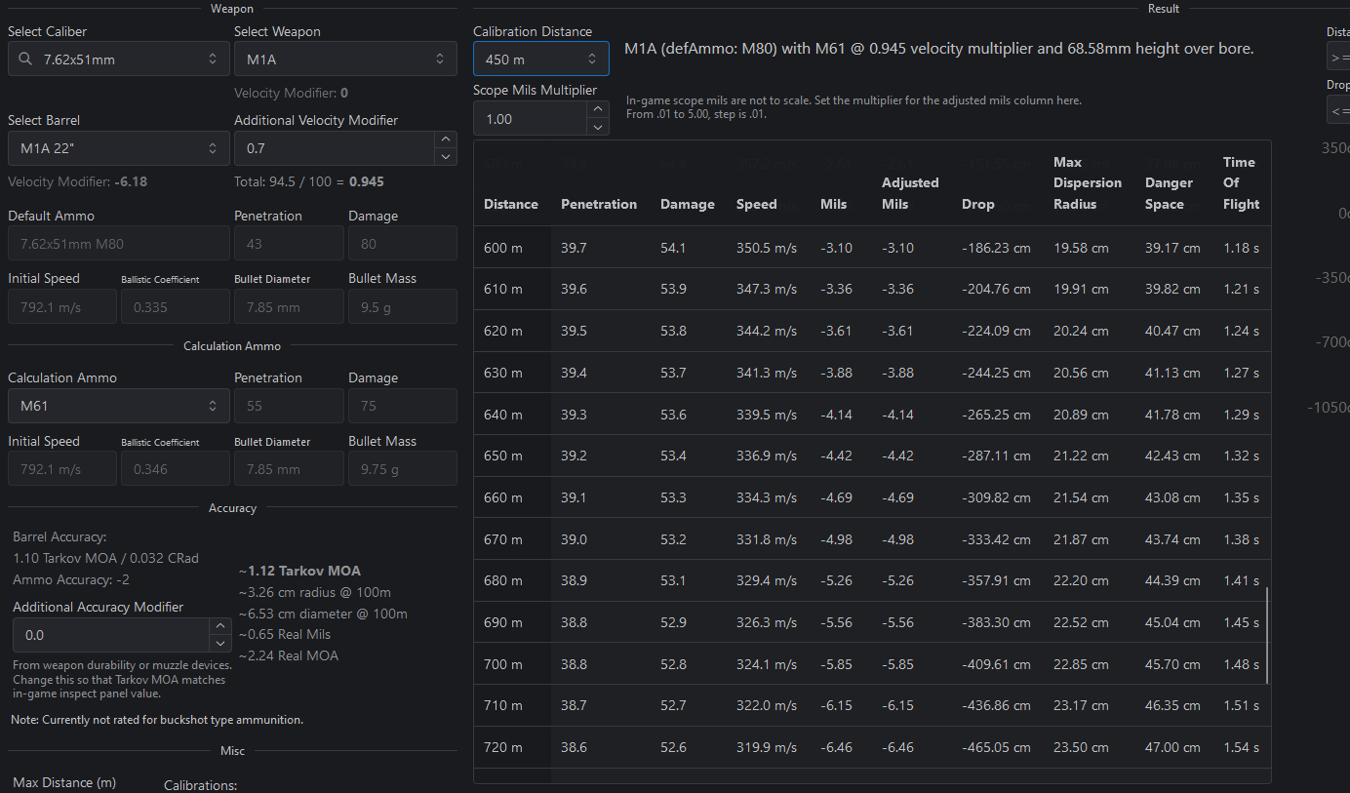The image size is (1350, 793).
Task: Click the Additional Accuracy Modifier input field
Action: pyautogui.click(x=111, y=635)
